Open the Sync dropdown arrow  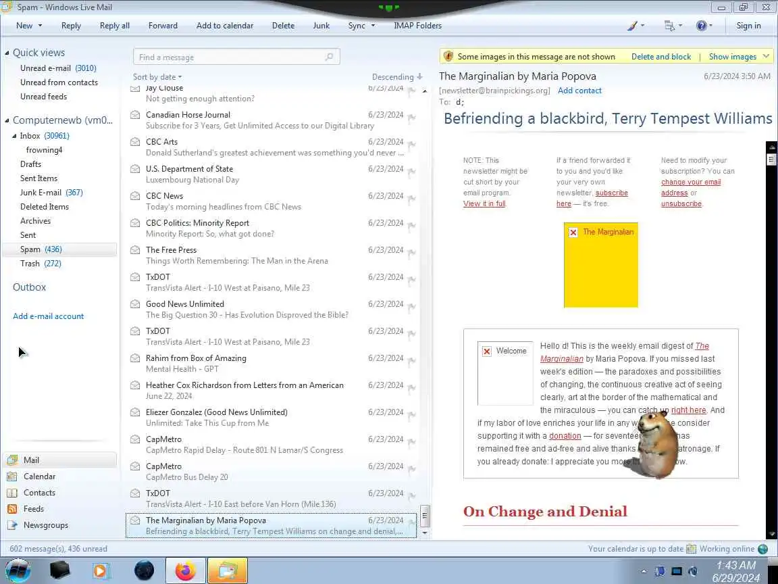click(373, 26)
